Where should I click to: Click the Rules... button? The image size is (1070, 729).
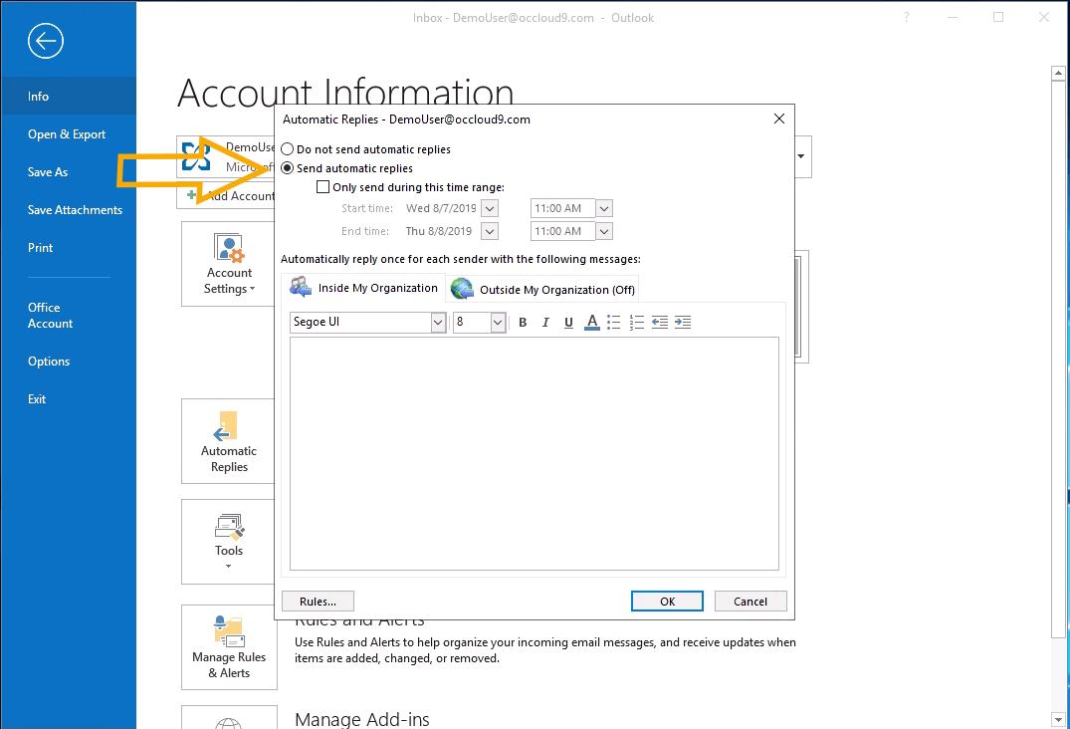coord(318,602)
